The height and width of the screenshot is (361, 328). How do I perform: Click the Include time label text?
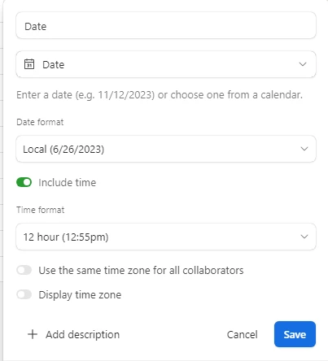68,183
